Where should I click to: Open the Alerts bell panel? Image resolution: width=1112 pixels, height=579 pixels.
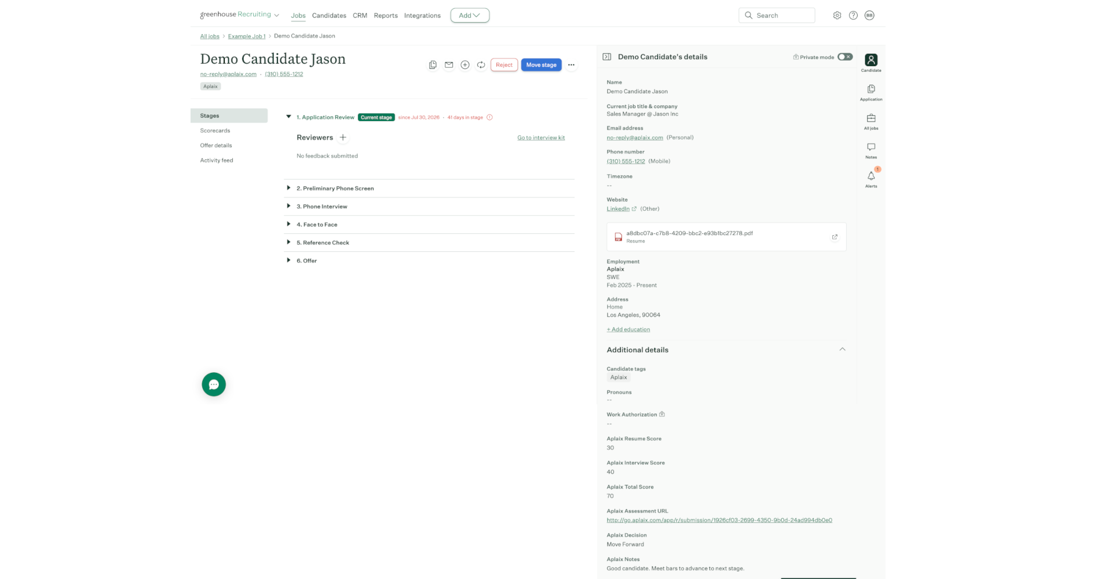click(x=871, y=178)
